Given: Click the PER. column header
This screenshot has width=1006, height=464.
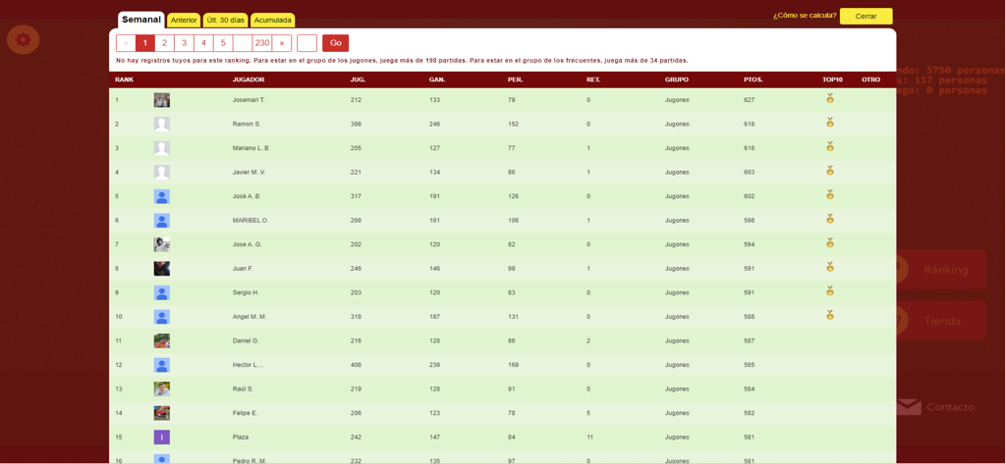Looking at the screenshot, I should (x=515, y=80).
